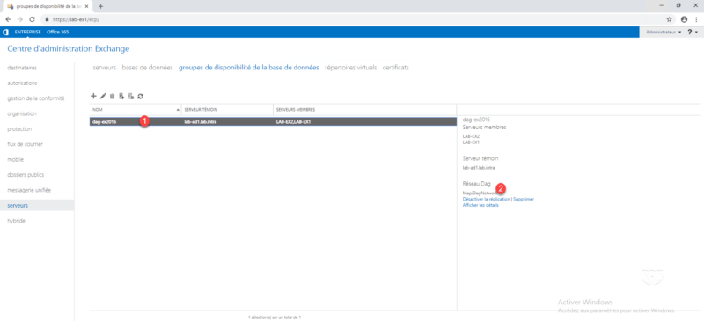Open the certificats tab
704x321 pixels.
click(395, 68)
